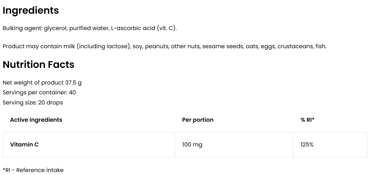Click the Per portion column header
Screen dimensions: 370x175
198,120
